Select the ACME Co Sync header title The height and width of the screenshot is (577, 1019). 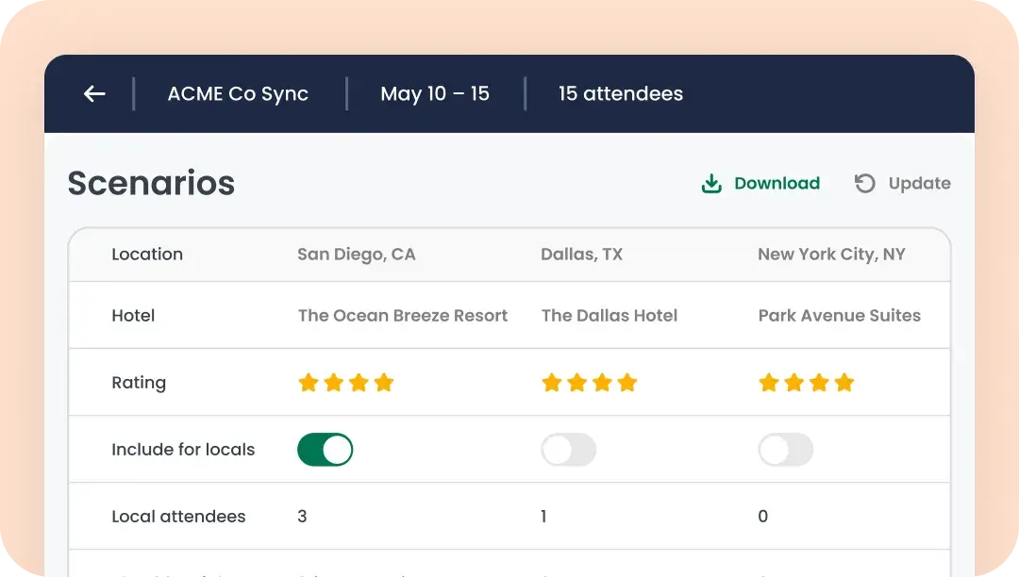click(x=238, y=93)
